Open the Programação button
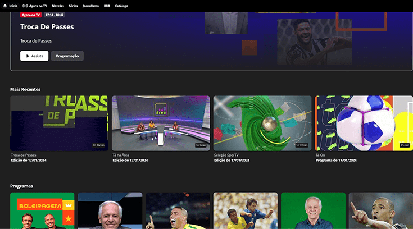 (x=67, y=56)
